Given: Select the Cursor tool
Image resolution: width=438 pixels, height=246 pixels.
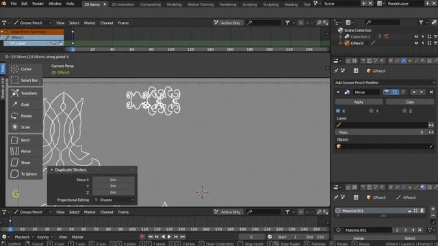Looking at the screenshot, I should (25, 69).
